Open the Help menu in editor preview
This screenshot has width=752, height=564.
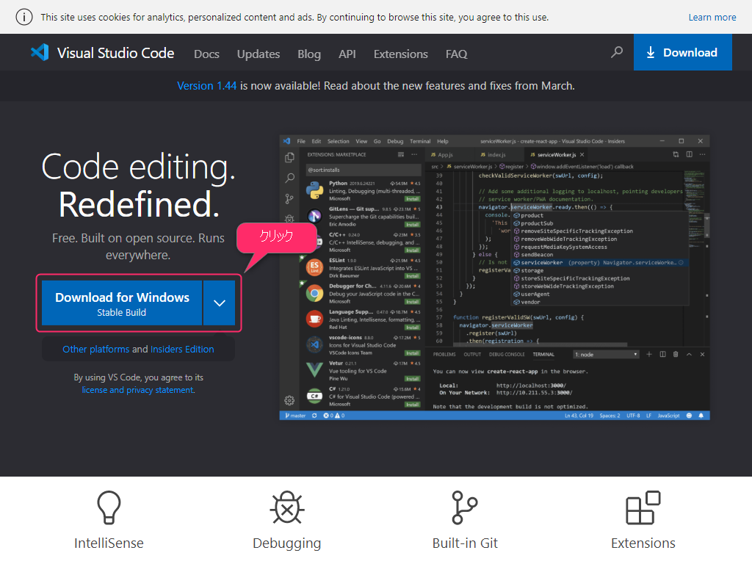pyautogui.click(x=443, y=142)
